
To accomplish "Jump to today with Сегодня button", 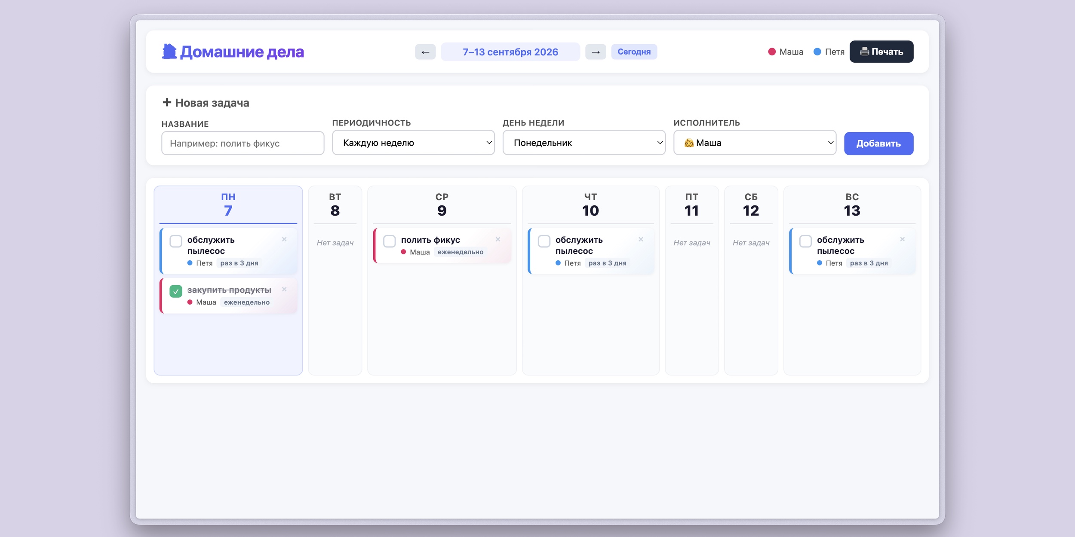I will 634,52.
